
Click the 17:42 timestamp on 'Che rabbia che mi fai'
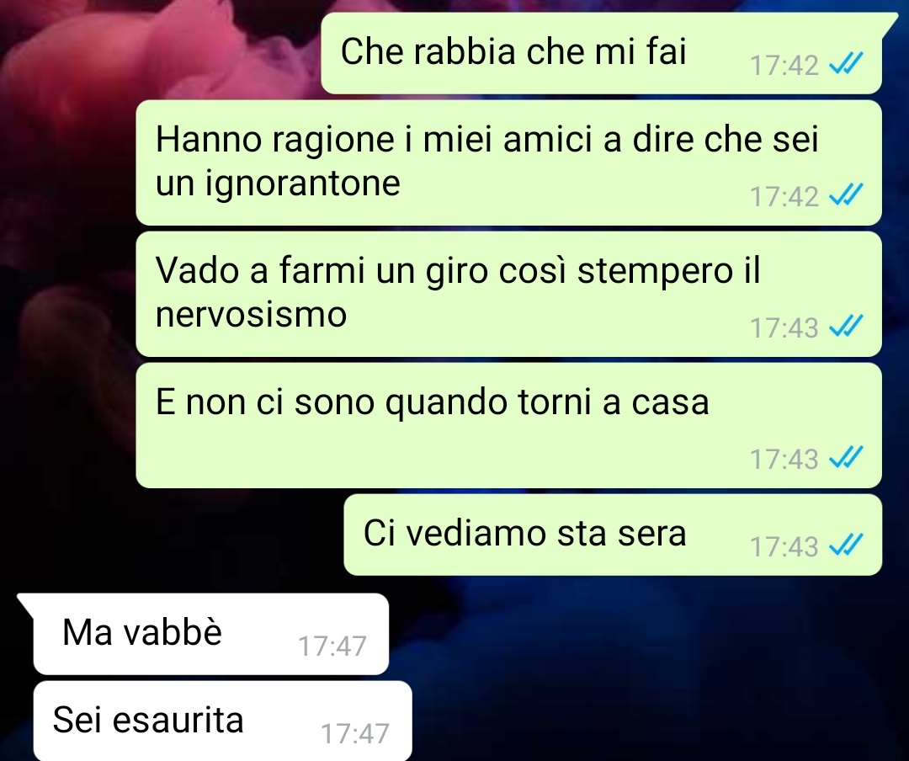click(784, 65)
